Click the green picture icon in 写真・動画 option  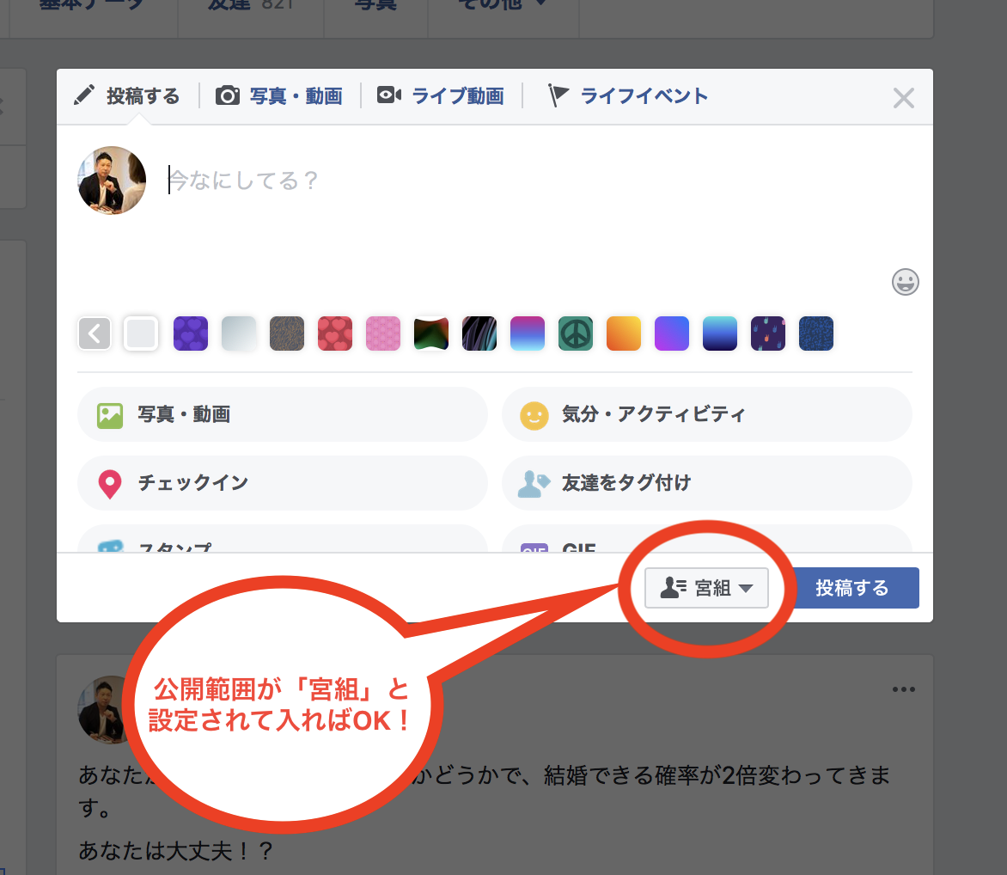[x=110, y=416]
